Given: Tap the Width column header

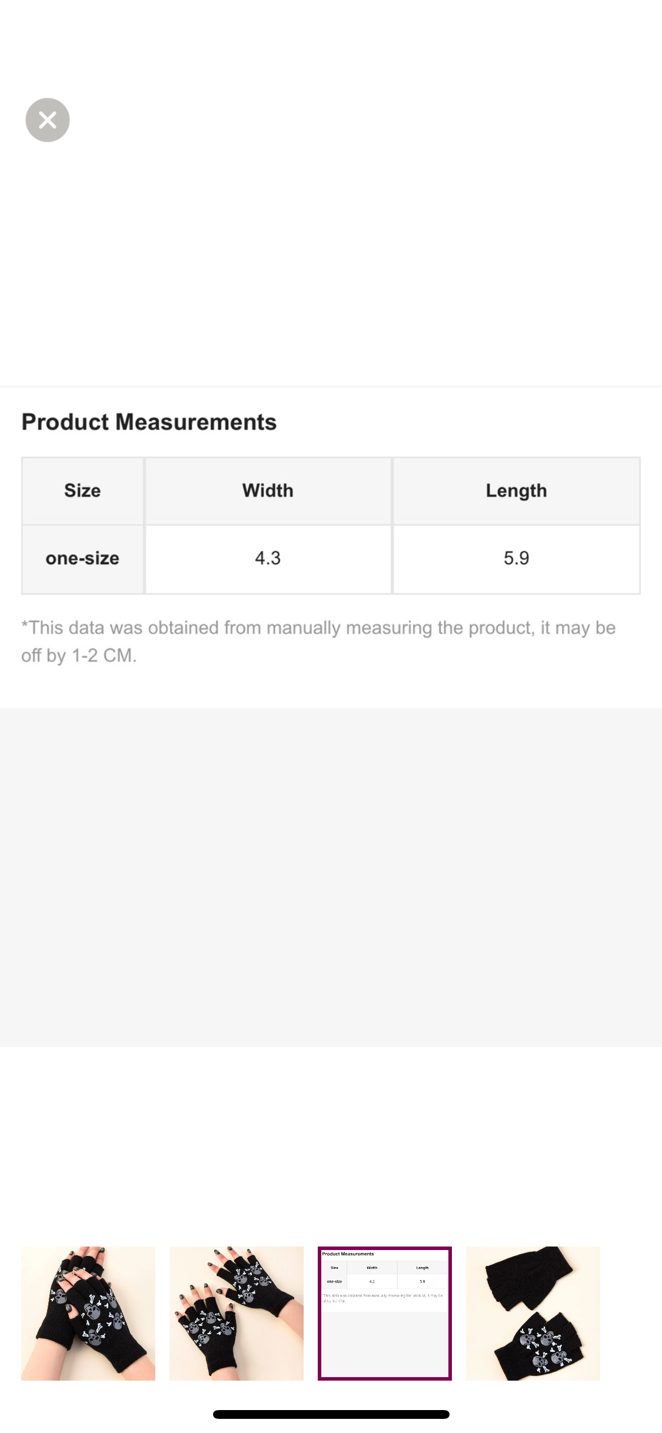Looking at the screenshot, I should click(268, 491).
